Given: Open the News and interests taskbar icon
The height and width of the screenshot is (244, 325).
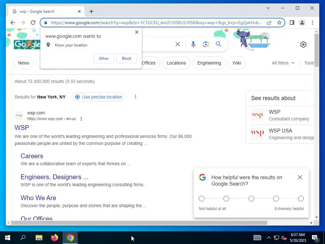Looking at the screenshot, I should (257, 238).
